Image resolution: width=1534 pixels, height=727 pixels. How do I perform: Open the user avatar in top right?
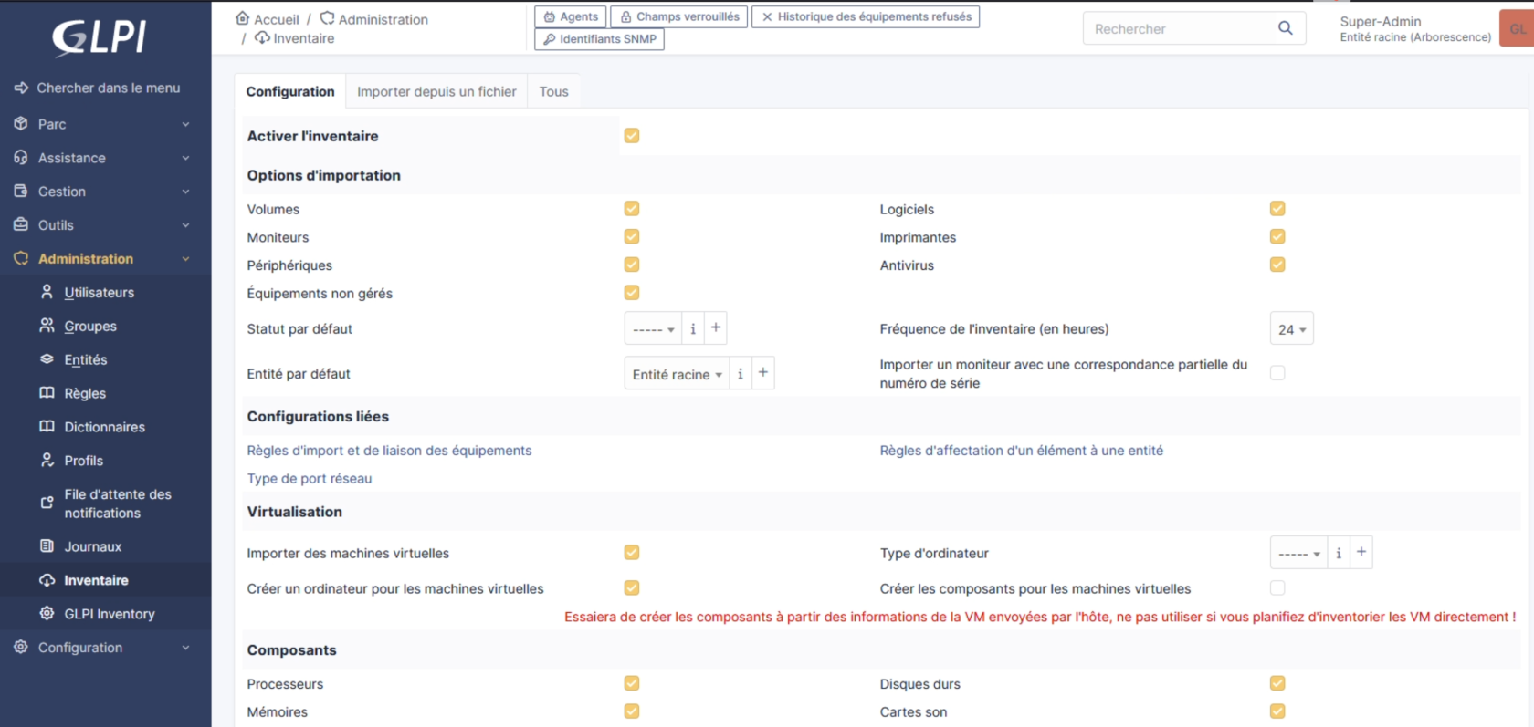click(1517, 28)
